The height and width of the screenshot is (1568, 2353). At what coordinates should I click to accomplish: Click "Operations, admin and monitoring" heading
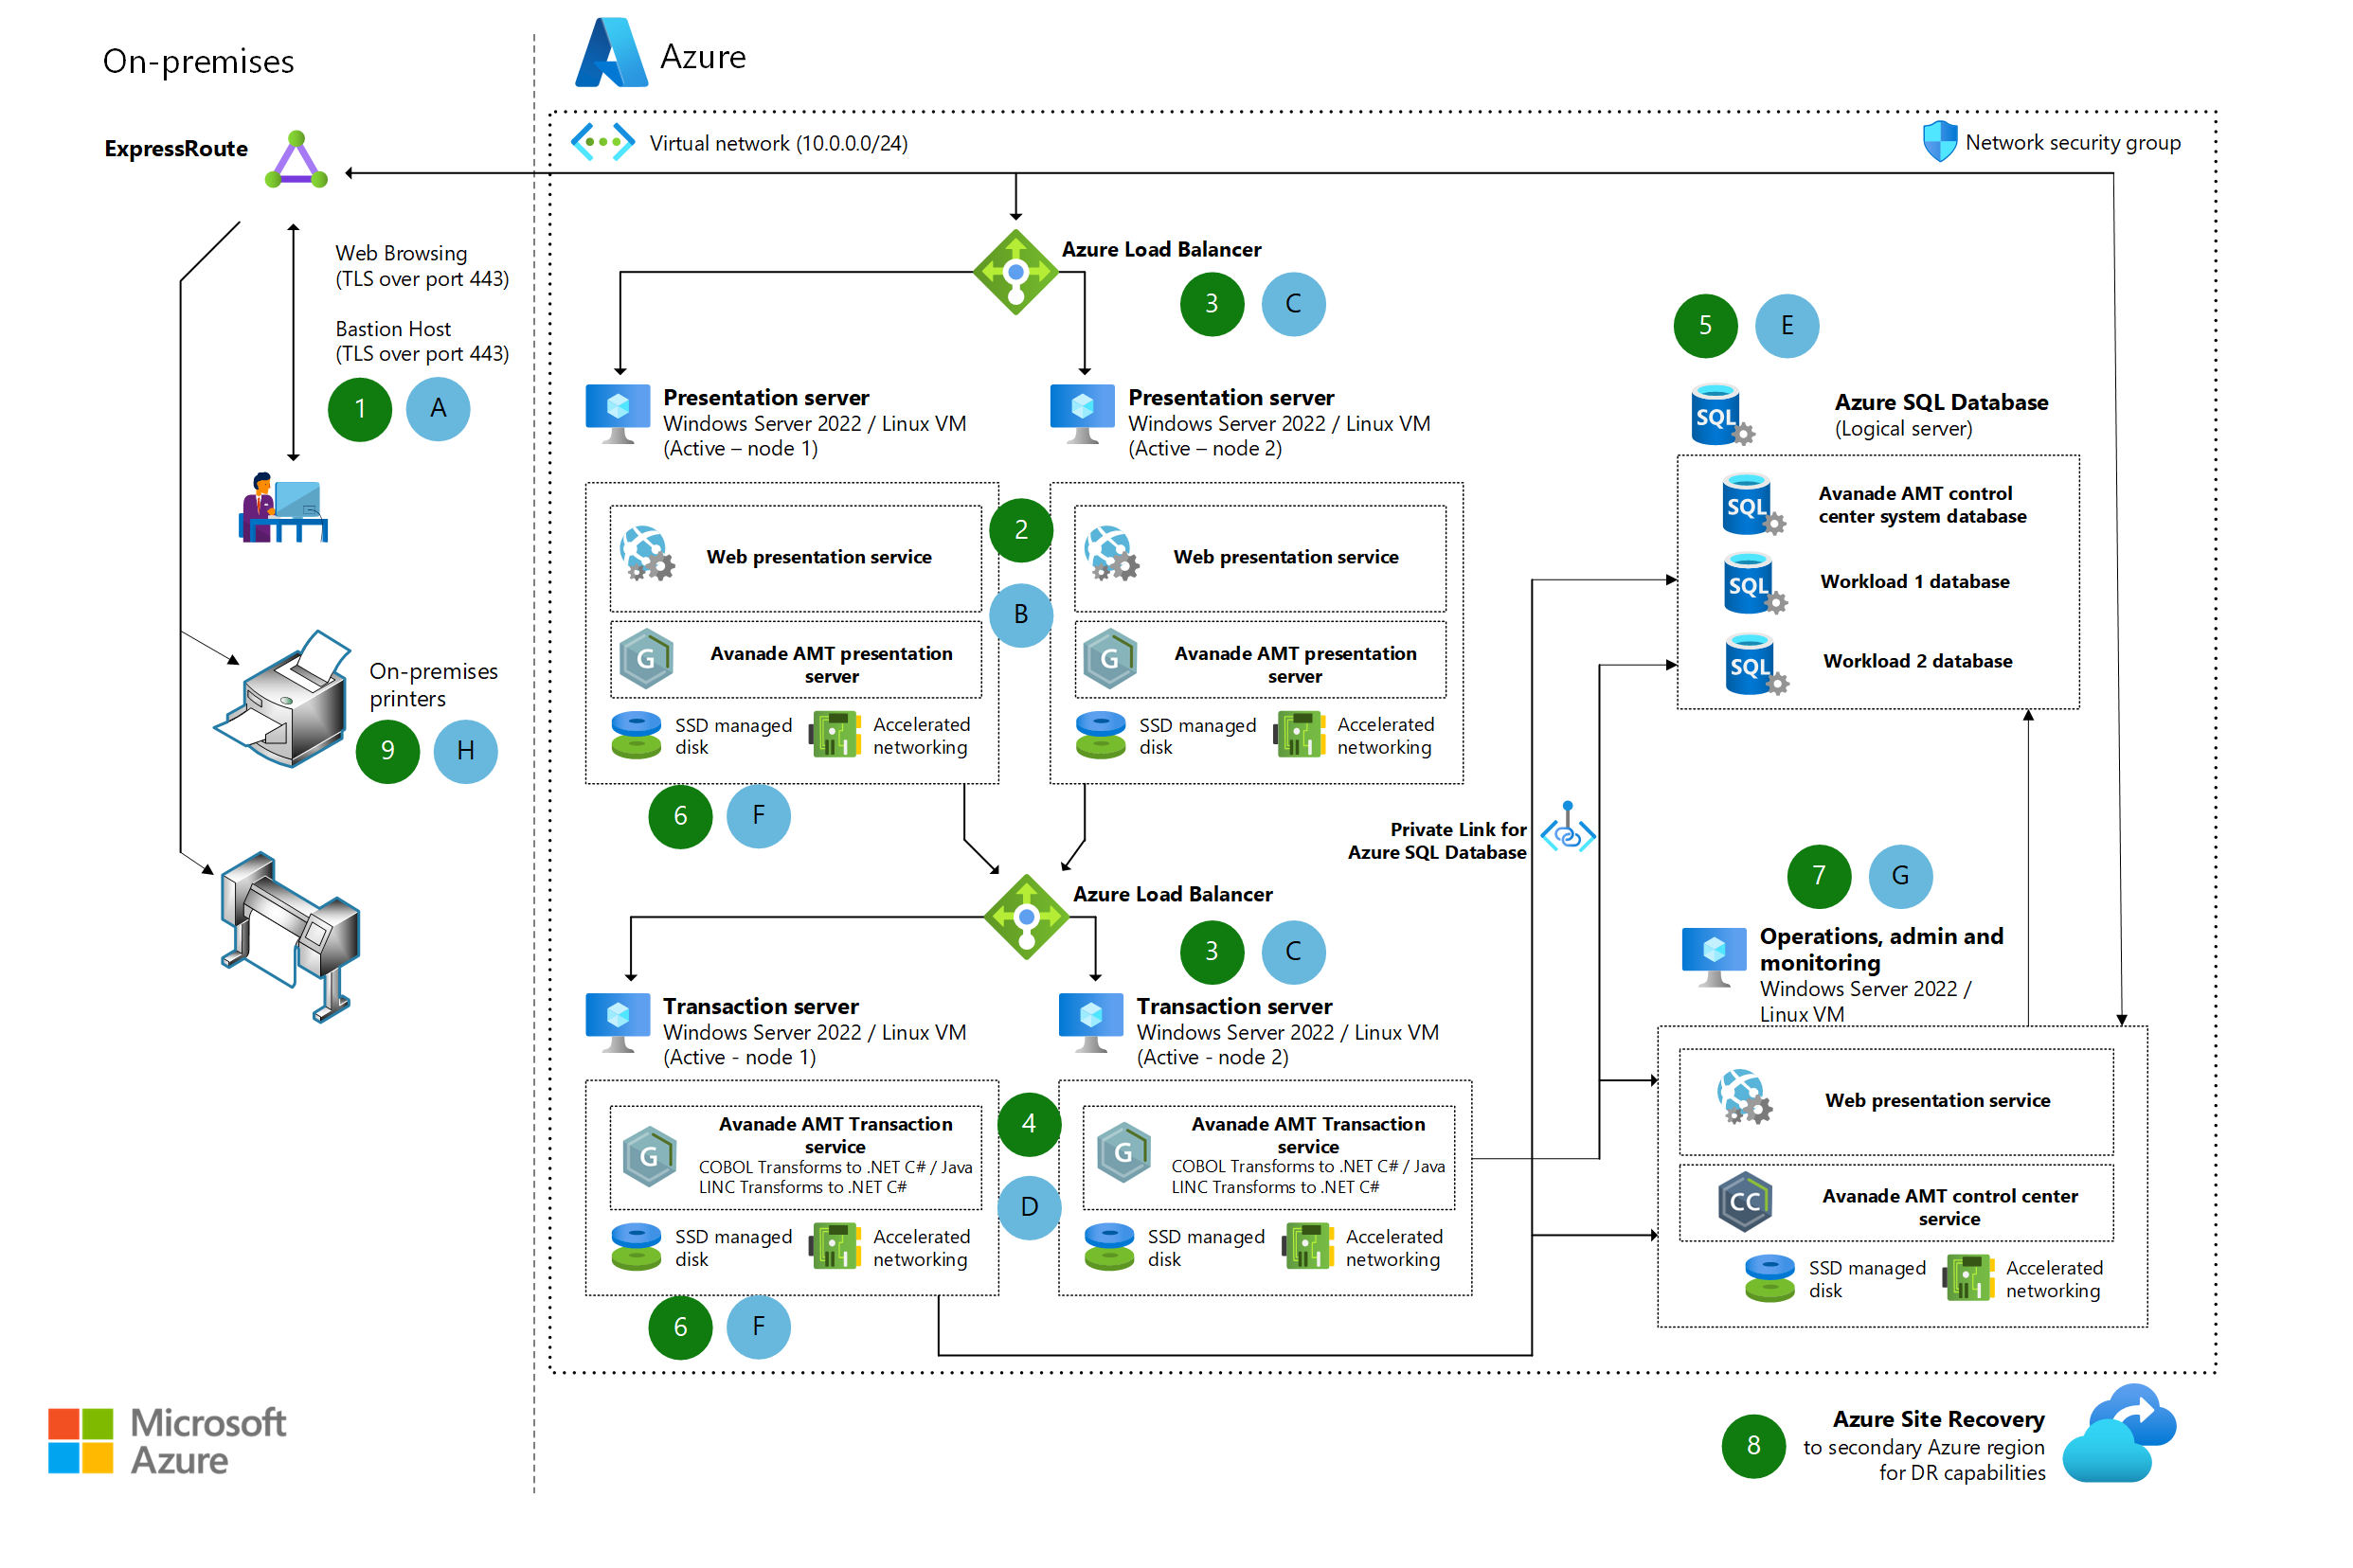(x=1882, y=949)
